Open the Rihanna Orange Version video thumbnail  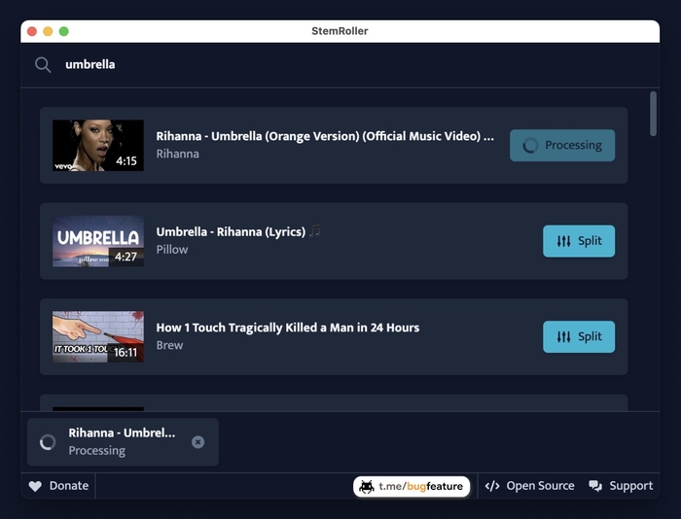click(x=98, y=146)
